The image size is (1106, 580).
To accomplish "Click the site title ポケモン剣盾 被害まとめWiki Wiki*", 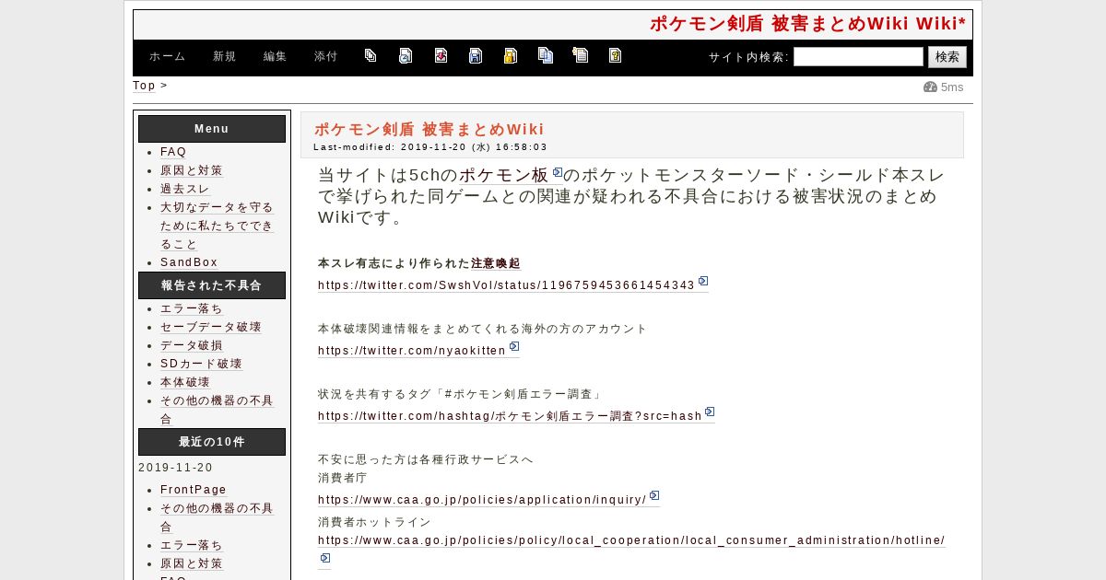I will [x=807, y=24].
